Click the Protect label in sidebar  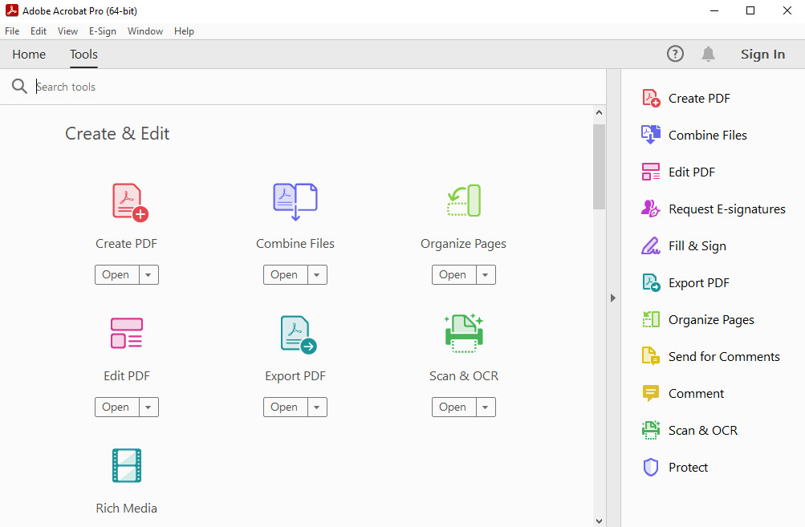[688, 467]
